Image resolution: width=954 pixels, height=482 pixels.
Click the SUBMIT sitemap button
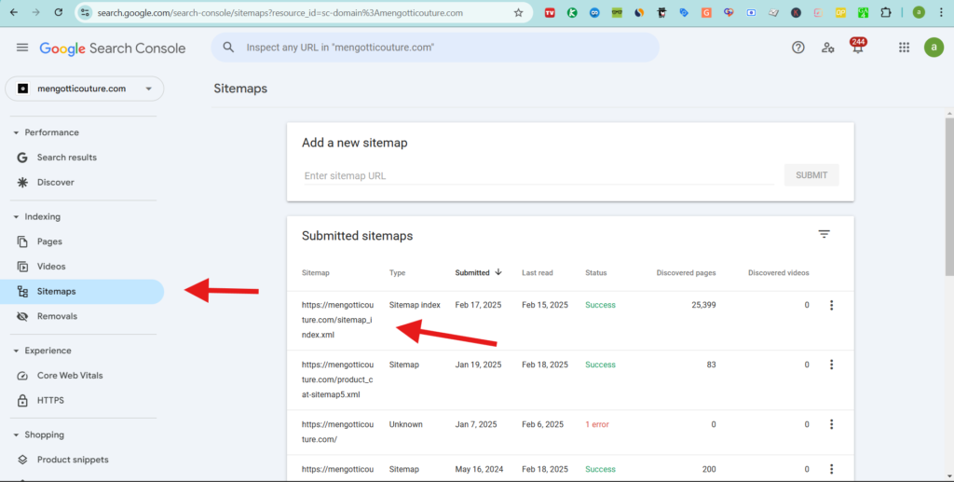tap(811, 175)
